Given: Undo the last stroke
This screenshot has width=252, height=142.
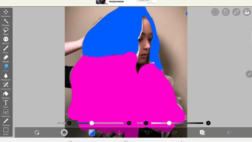Looking at the screenshot, I should pos(147,133).
